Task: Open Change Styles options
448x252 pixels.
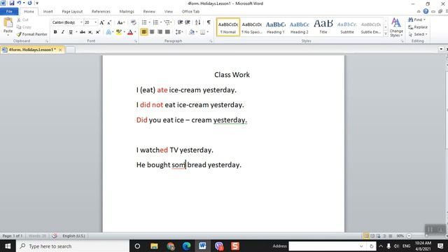Action: pyautogui.click(x=396, y=27)
